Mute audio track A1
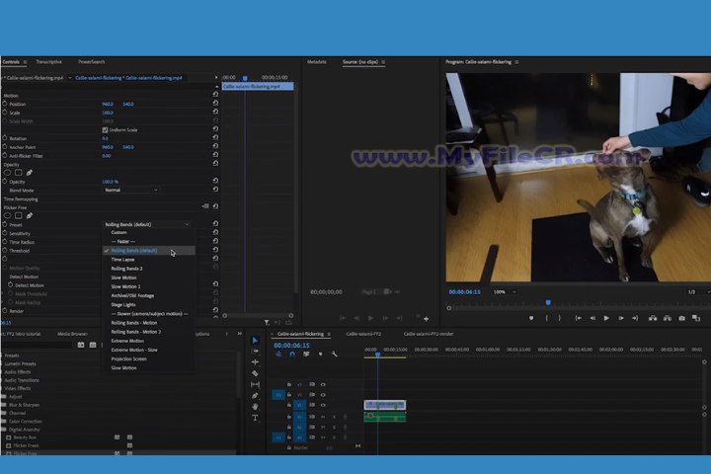The width and height of the screenshot is (711, 474). coord(323,417)
